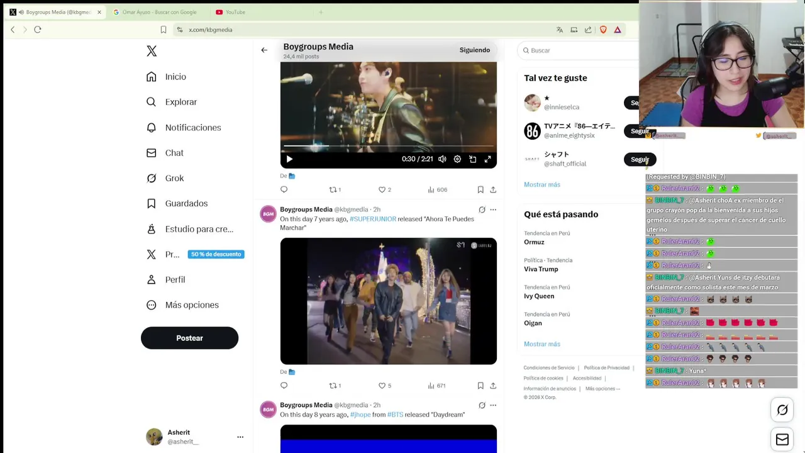The height and width of the screenshot is (453, 805).
Task: Seek on the video progress bar
Action: (x=388, y=146)
